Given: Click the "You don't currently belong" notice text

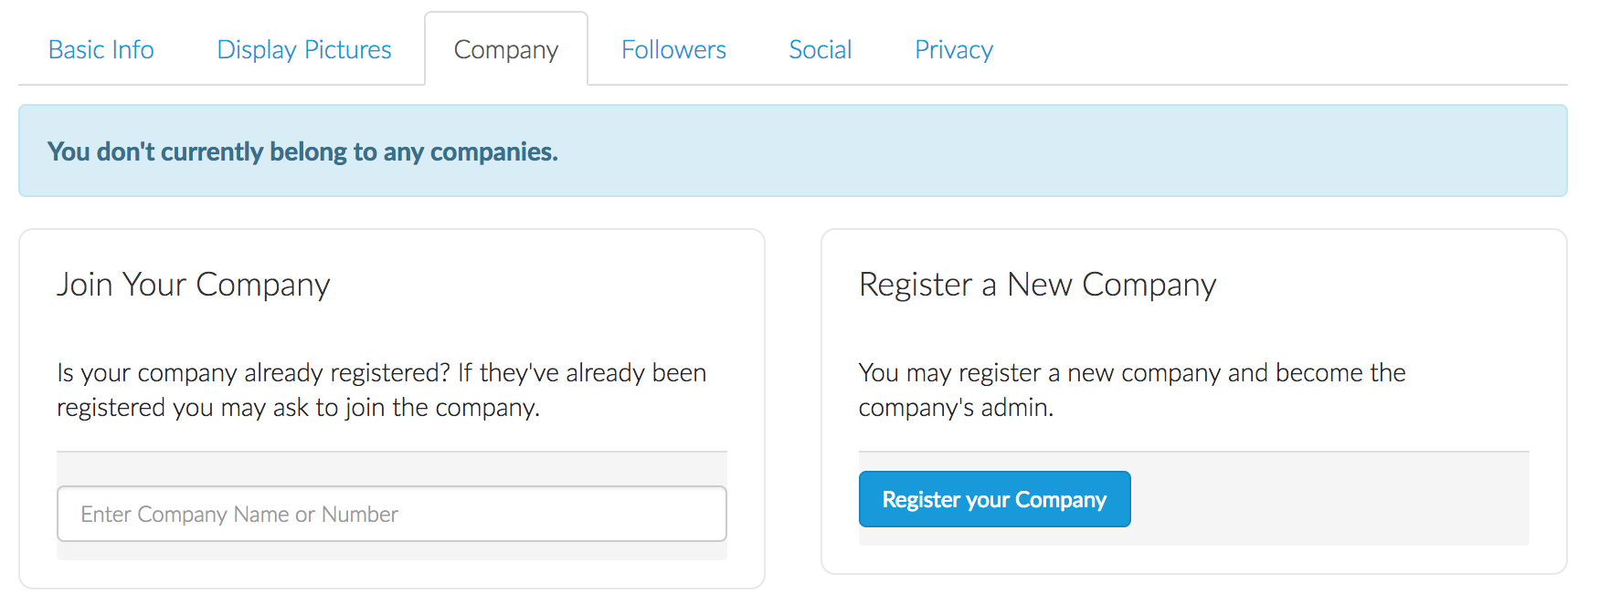Looking at the screenshot, I should 302,151.
